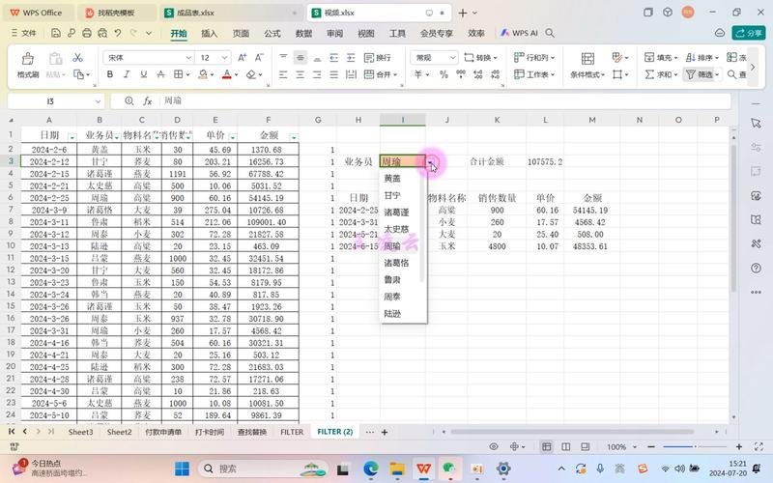Screen dimensions: 773x483
Task: Switch to Normal view in status bar
Action: [x=546, y=446]
